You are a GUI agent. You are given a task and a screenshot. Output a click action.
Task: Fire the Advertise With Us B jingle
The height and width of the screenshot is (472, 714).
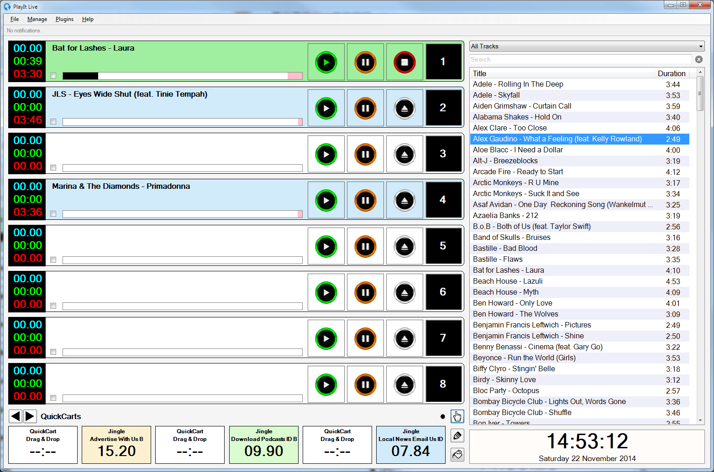(116, 445)
